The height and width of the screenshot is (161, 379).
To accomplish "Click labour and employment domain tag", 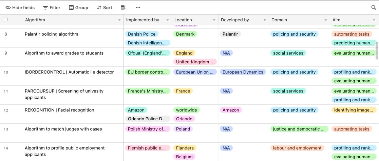I will [297, 148].
